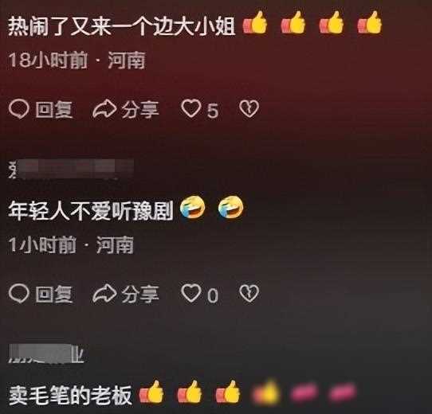Click 分享 text under the 1小时前 comment

tap(140, 294)
